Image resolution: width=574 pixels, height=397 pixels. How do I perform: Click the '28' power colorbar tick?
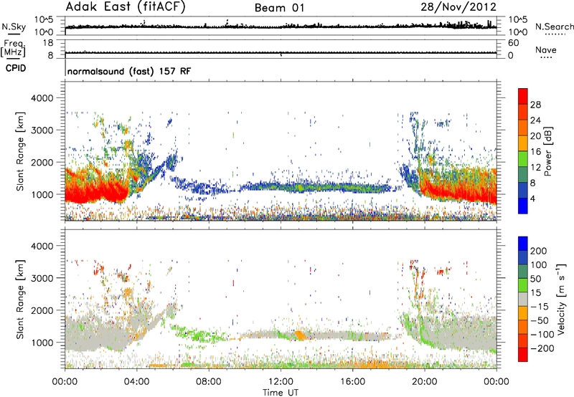[535, 105]
